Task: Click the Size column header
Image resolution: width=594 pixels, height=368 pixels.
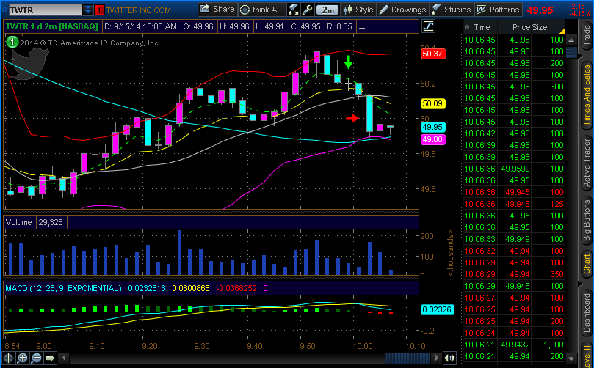Action: 540,27
